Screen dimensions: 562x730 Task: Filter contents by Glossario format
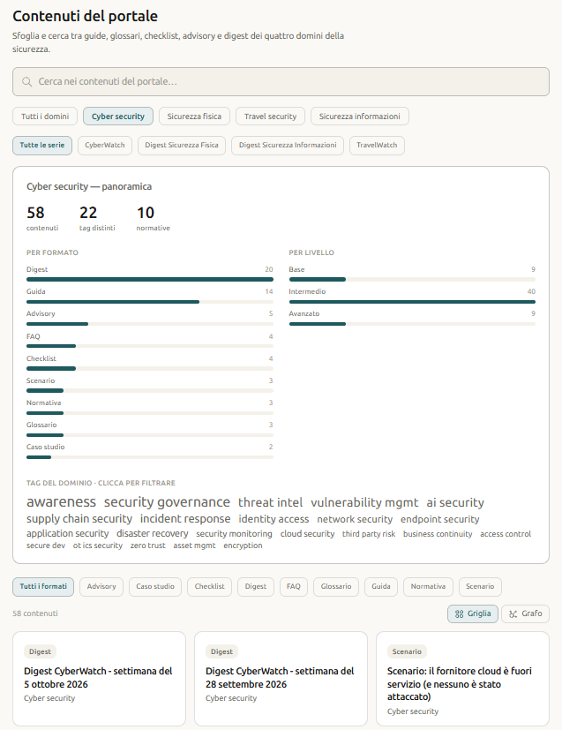336,587
